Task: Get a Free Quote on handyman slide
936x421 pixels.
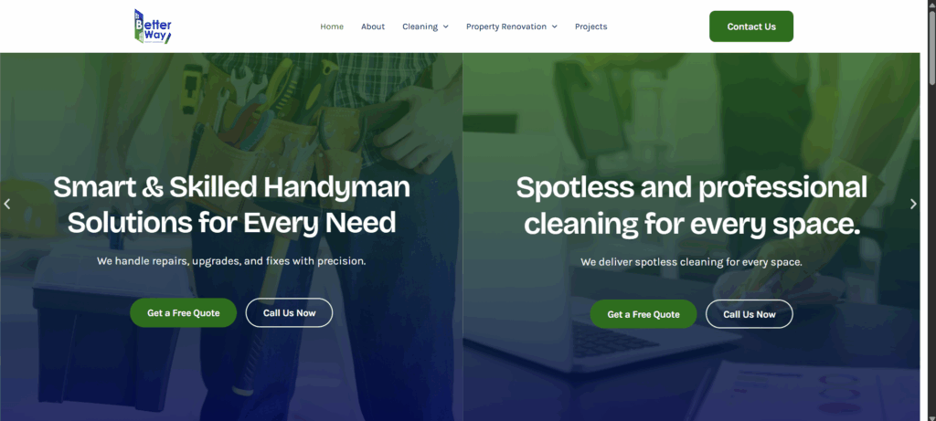Action: (183, 312)
